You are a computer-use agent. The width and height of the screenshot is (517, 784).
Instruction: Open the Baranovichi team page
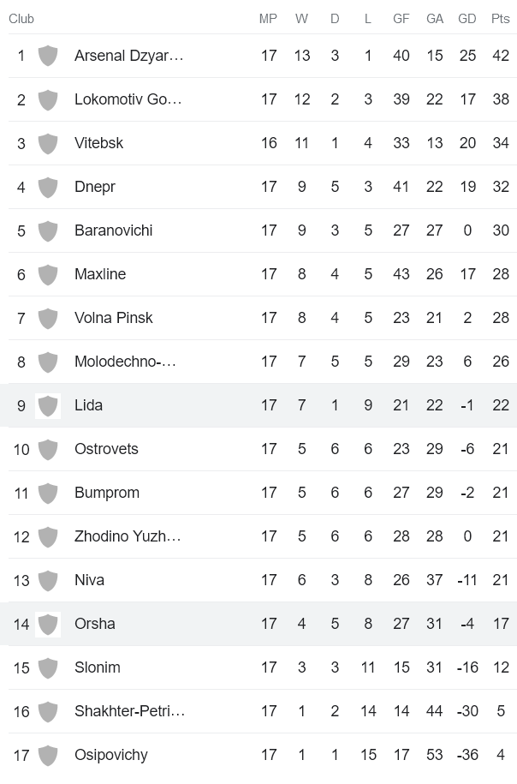point(110,230)
